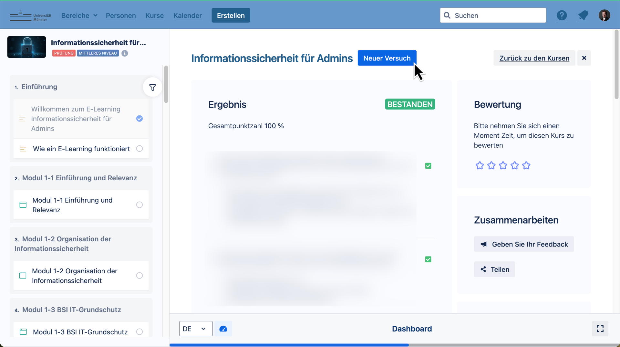Collapse section 2. Modul 1-1 Einführung und Relevanz
This screenshot has height=347, width=620.
click(76, 178)
